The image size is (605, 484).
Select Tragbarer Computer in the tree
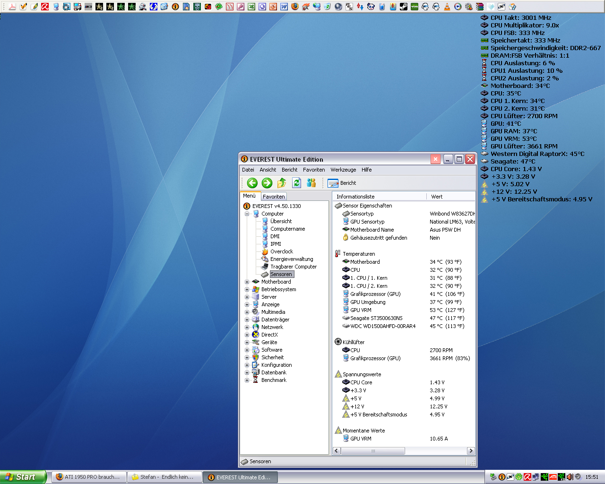pyautogui.click(x=294, y=267)
